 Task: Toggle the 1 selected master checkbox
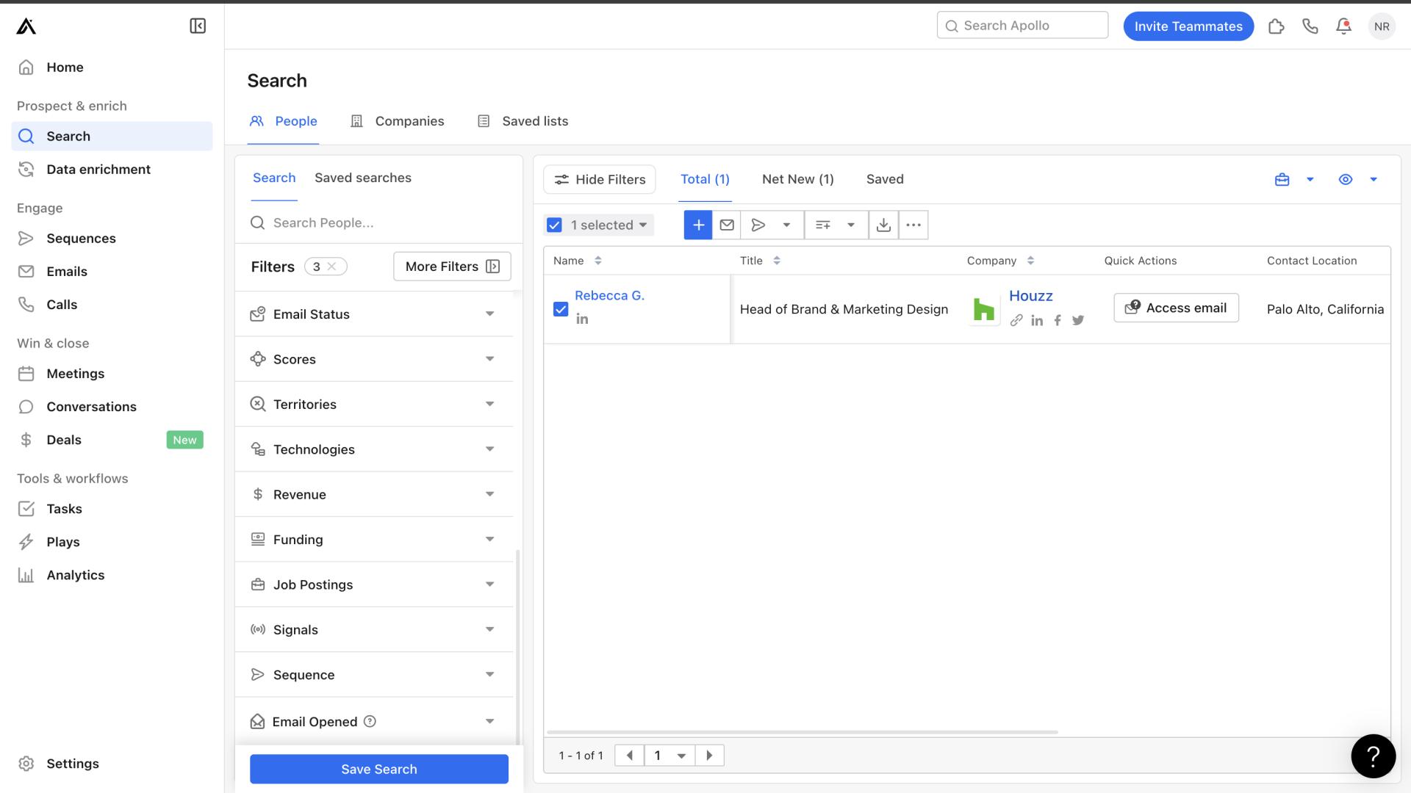tap(556, 225)
